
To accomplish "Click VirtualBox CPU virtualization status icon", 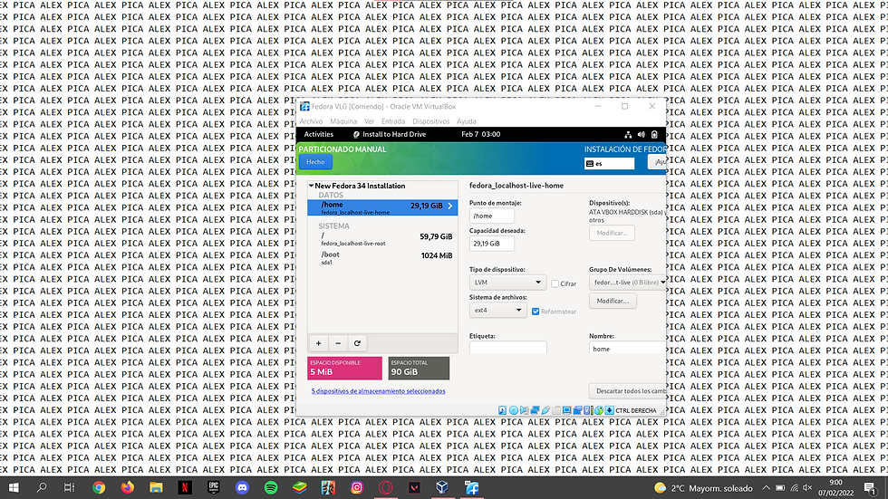I will click(587, 410).
